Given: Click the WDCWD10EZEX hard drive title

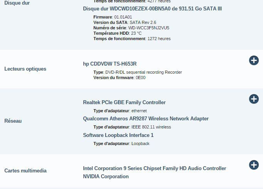Looking at the screenshot, I should (152, 8).
